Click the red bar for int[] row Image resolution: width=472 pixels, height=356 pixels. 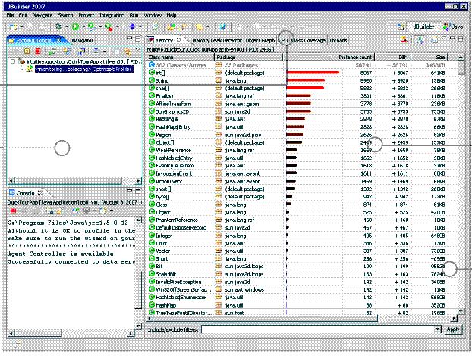(313, 73)
